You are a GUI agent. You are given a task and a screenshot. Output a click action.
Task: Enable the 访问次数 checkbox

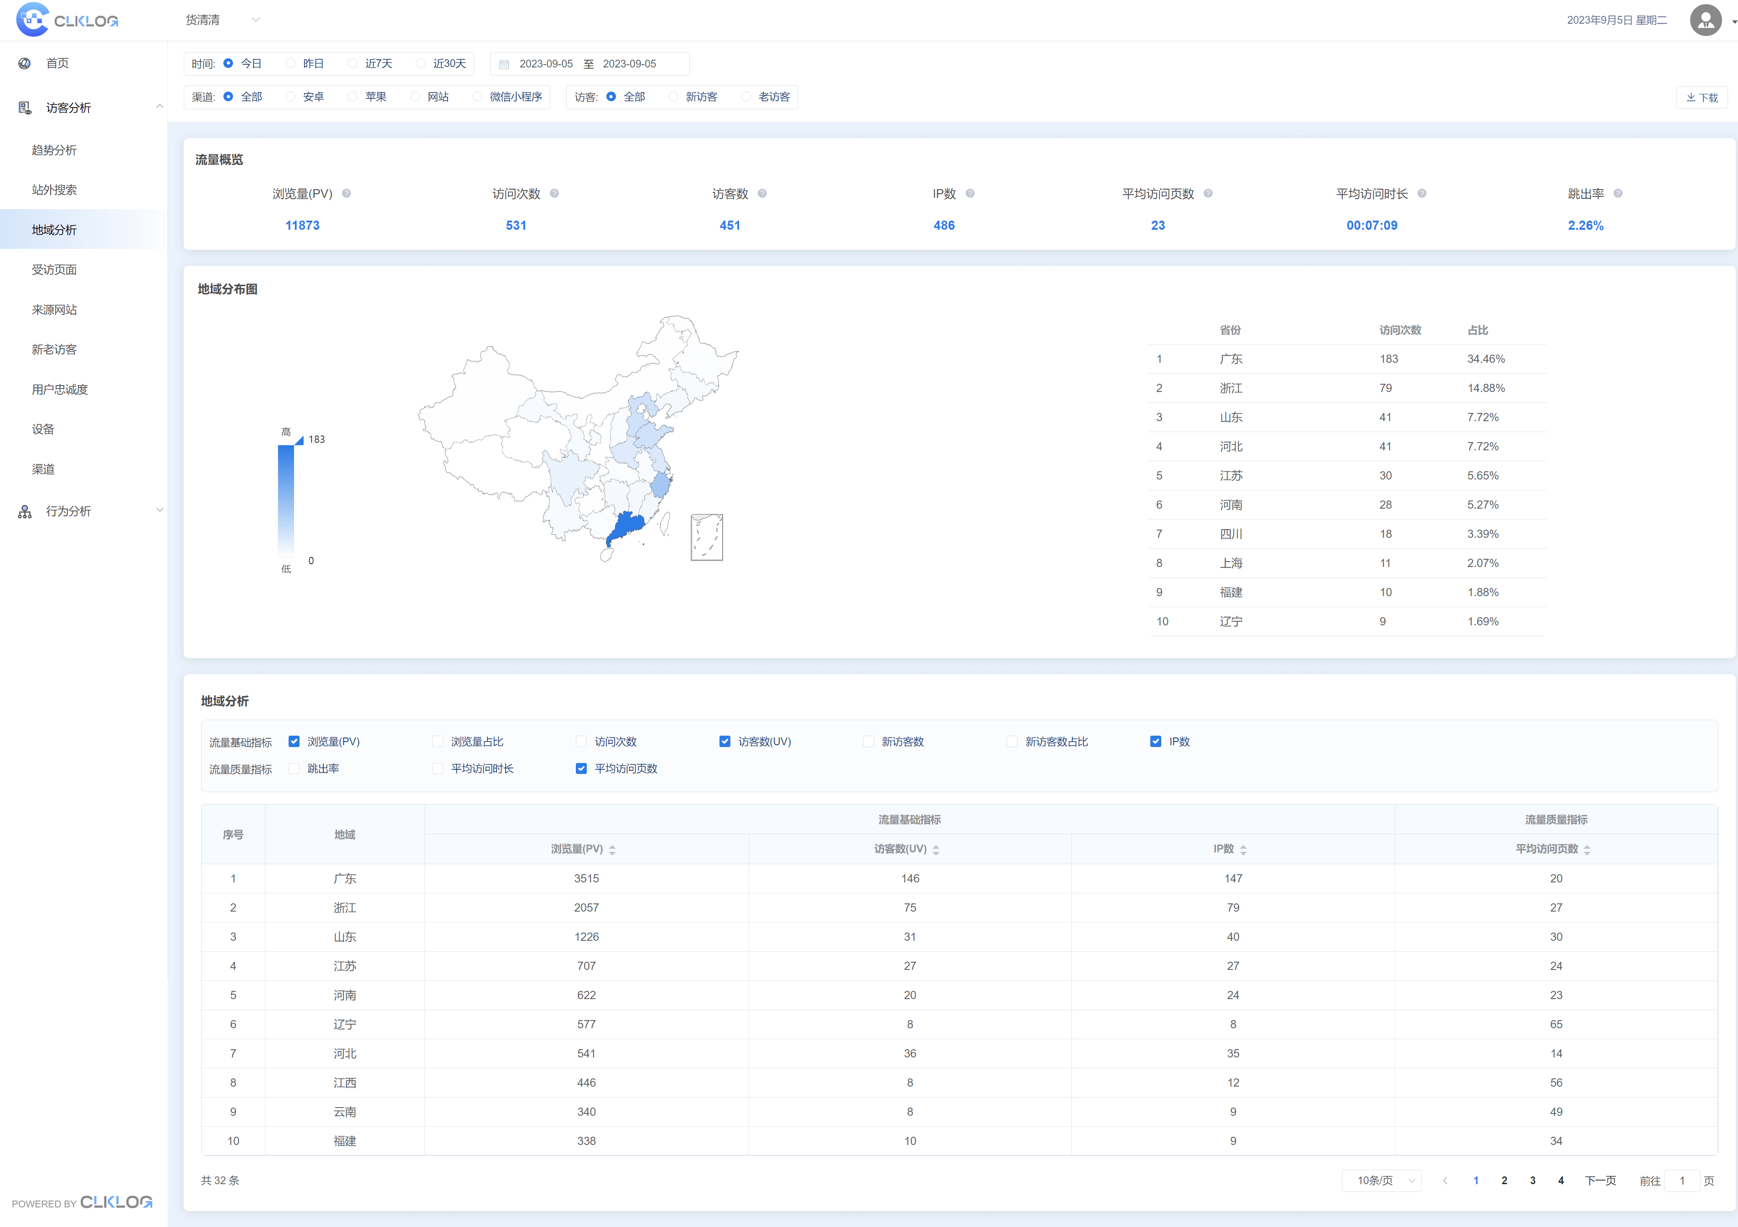[581, 742]
